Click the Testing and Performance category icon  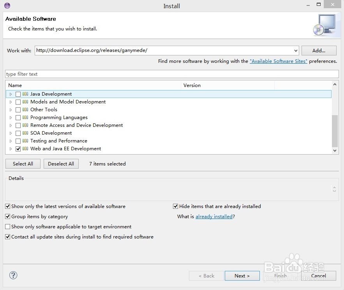point(25,141)
